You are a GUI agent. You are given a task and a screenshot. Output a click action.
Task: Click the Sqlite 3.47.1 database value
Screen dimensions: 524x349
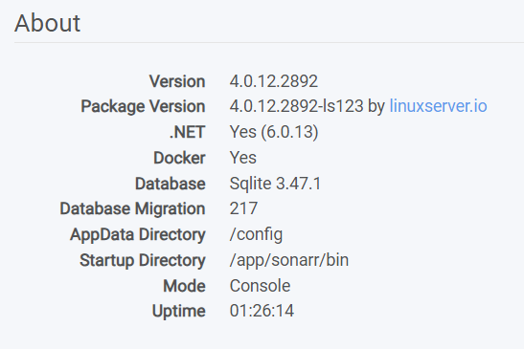275,184
